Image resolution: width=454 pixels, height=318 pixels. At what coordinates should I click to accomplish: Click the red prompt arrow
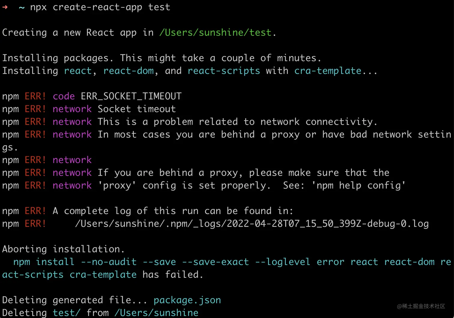(x=5, y=7)
